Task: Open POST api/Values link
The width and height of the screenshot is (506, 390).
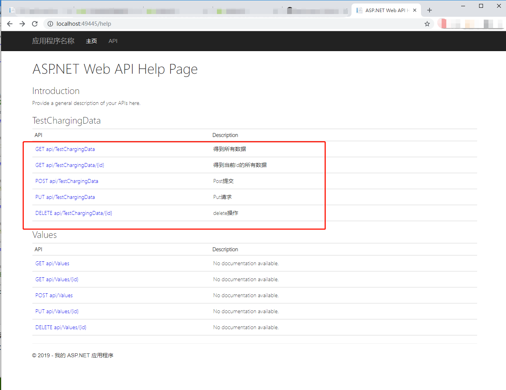Action: [x=54, y=295]
